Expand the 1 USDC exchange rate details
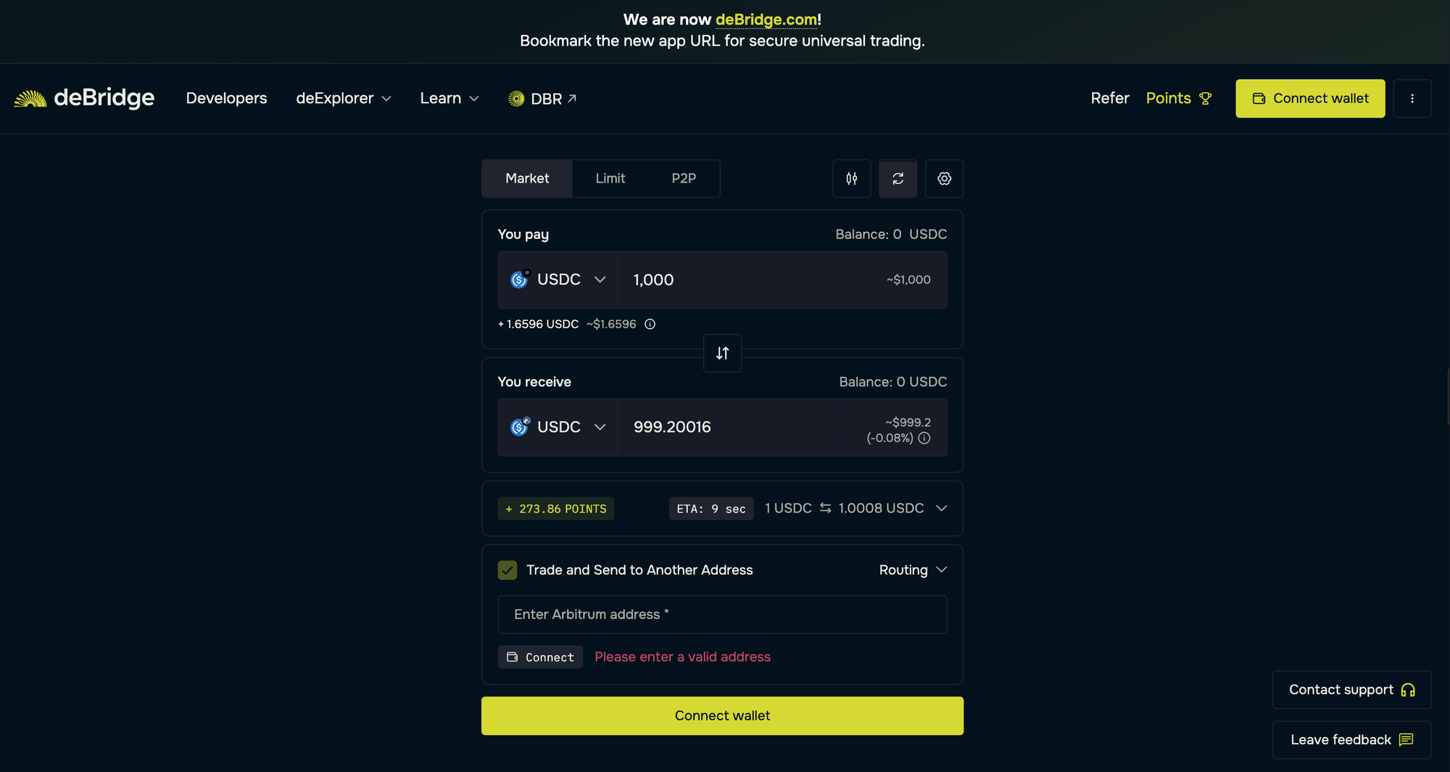This screenshot has width=1450, height=772. [x=941, y=508]
